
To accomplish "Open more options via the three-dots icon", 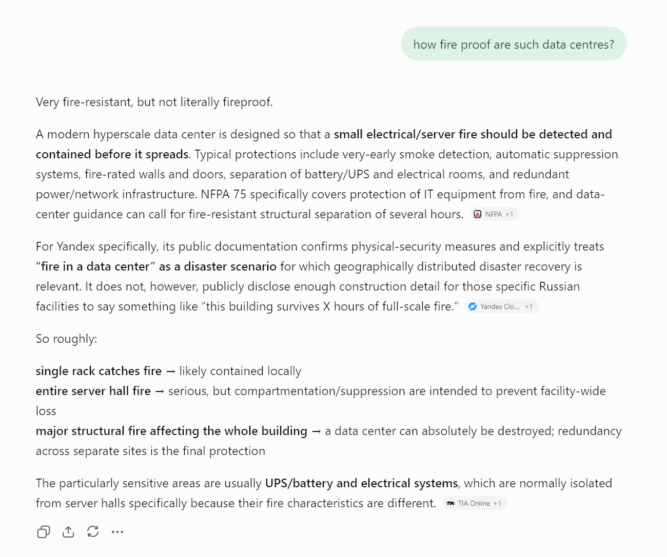I will tap(117, 532).
